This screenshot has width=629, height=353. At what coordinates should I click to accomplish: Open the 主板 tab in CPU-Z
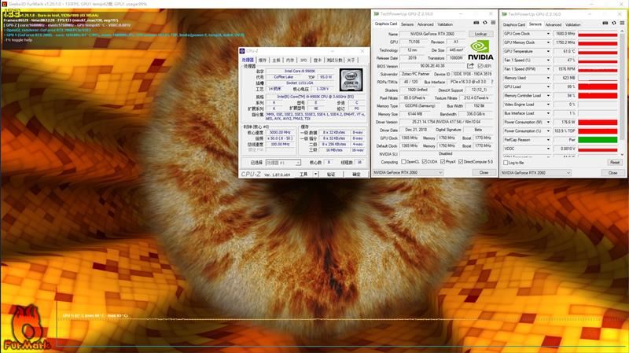point(277,61)
